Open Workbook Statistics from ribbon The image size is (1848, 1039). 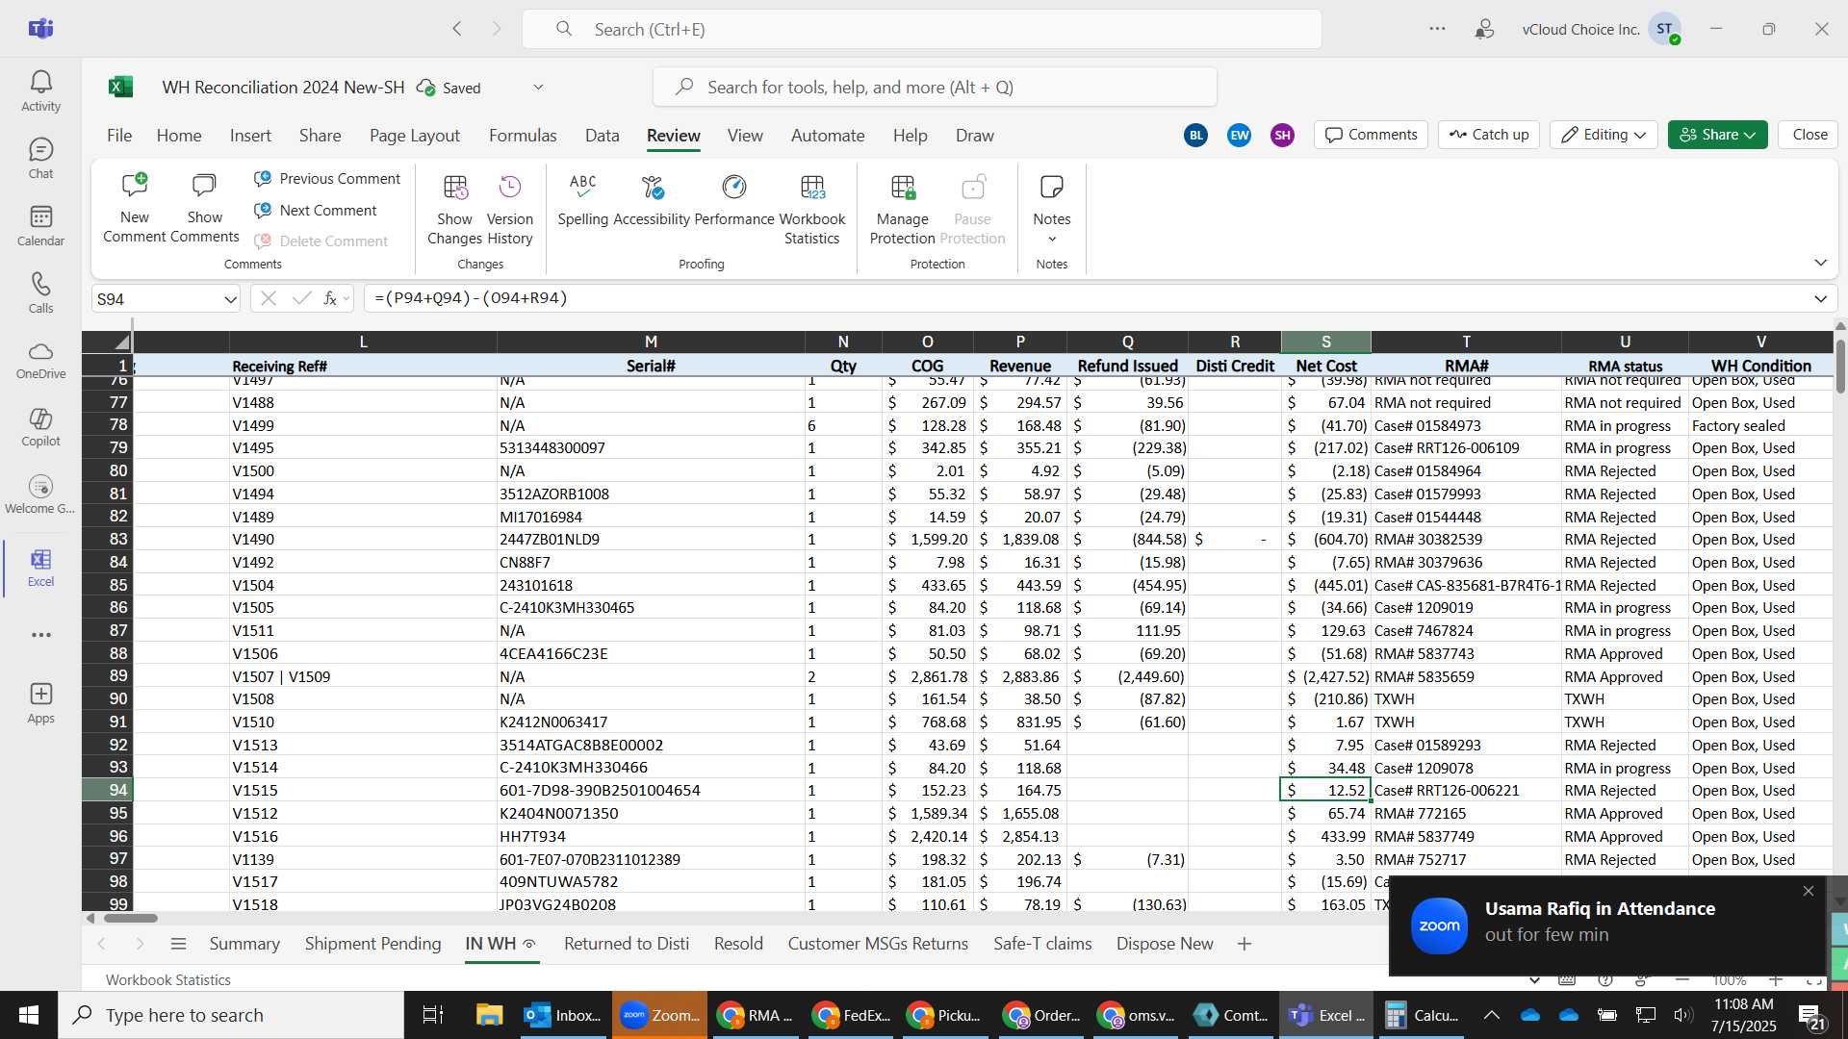(x=812, y=209)
